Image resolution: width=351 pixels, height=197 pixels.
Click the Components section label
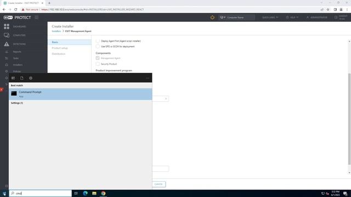(103, 53)
